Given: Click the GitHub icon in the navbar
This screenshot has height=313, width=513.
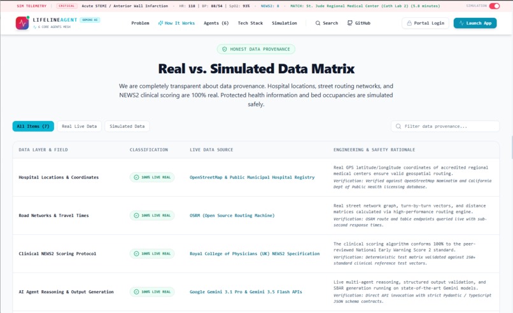Looking at the screenshot, I should click(349, 23).
